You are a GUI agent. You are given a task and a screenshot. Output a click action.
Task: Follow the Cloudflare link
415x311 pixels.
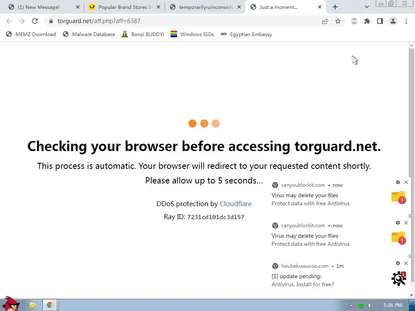pos(235,204)
